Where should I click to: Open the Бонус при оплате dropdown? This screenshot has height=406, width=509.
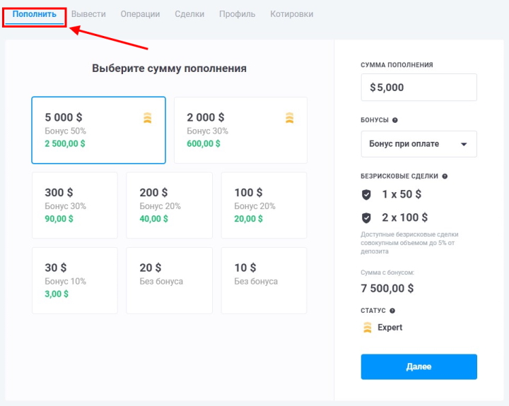click(419, 144)
